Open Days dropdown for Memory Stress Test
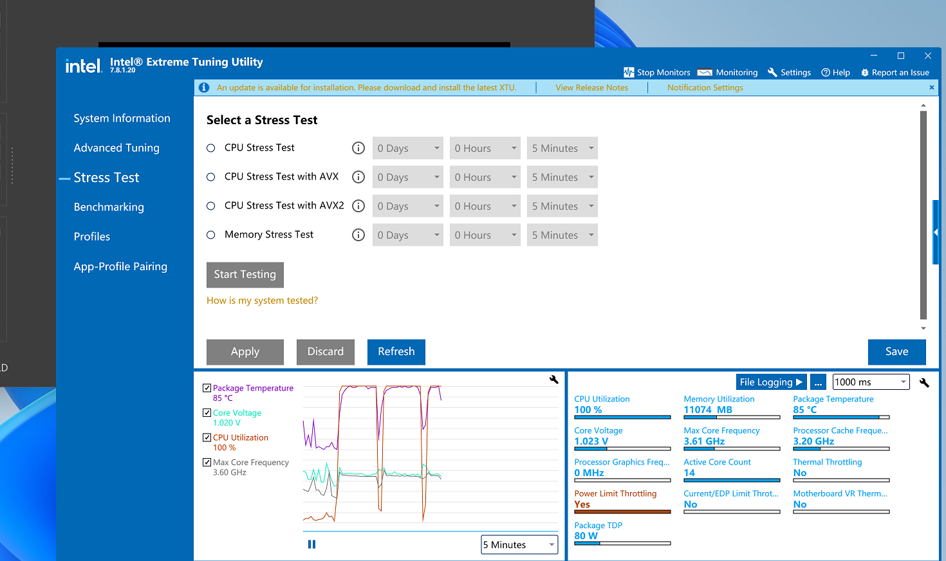 pyautogui.click(x=408, y=235)
